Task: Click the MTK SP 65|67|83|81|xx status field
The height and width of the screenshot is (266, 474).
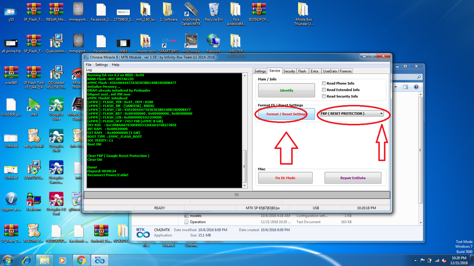Action: 263,208
